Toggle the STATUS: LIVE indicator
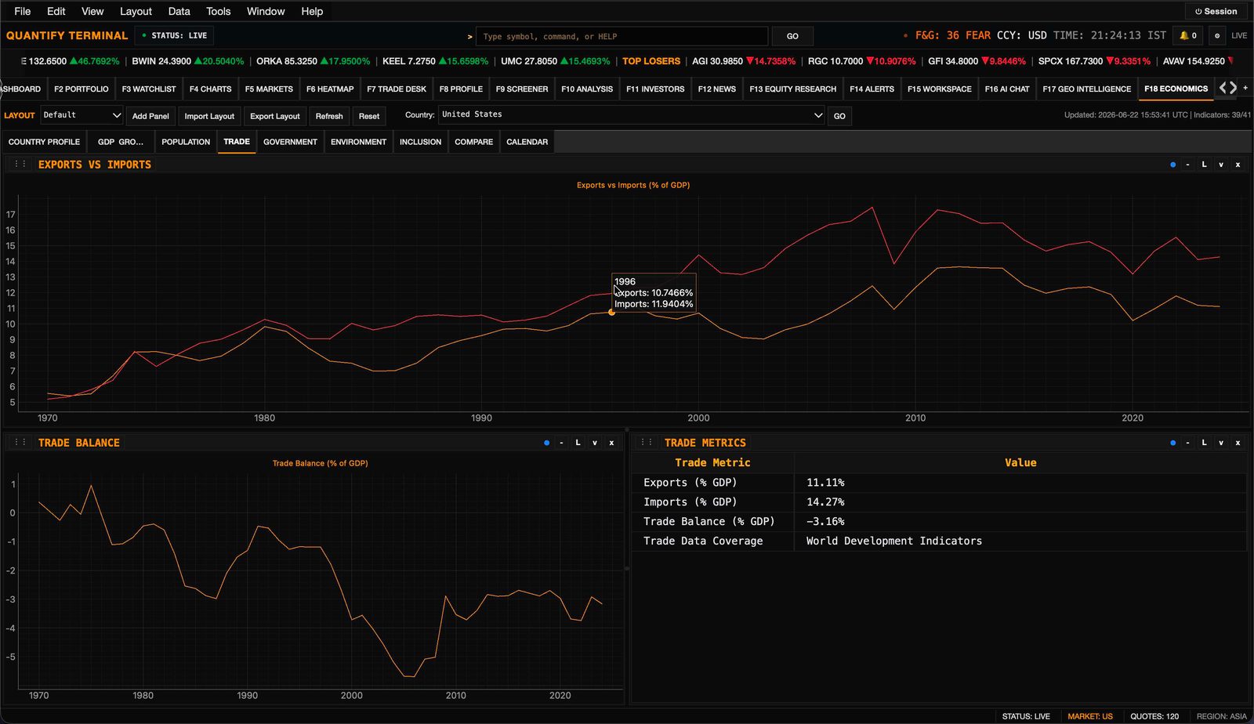Screen dimensions: 1254x724 [174, 35]
